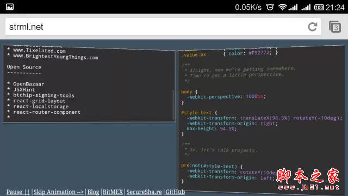Click the react-grid-layout list entry
Image resolution: width=348 pixels, height=196 pixels.
click(39, 101)
